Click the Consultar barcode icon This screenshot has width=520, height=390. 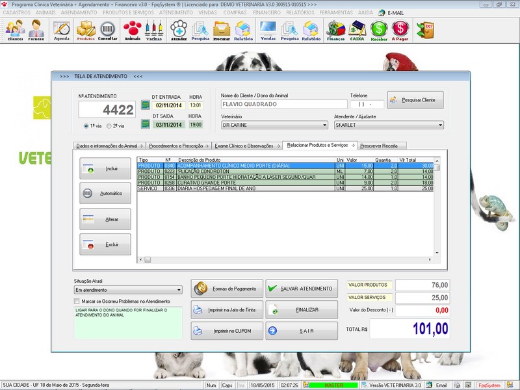click(x=107, y=30)
